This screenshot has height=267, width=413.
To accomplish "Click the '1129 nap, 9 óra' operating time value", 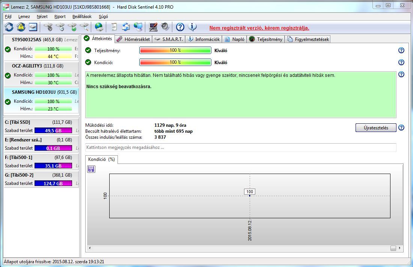I will click(x=170, y=125).
